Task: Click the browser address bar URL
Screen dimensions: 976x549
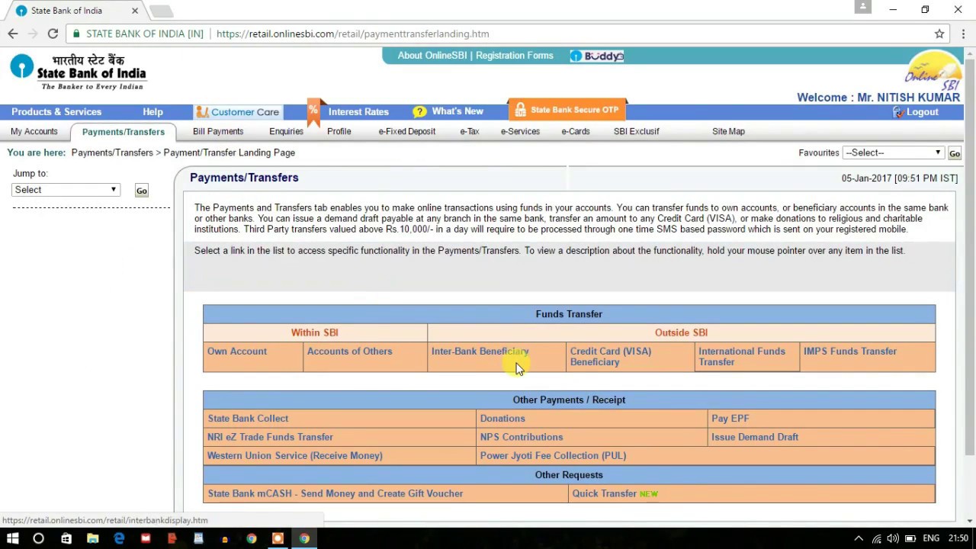Action: click(352, 34)
